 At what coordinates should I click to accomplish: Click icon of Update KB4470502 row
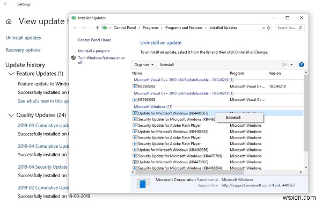tap(135, 162)
